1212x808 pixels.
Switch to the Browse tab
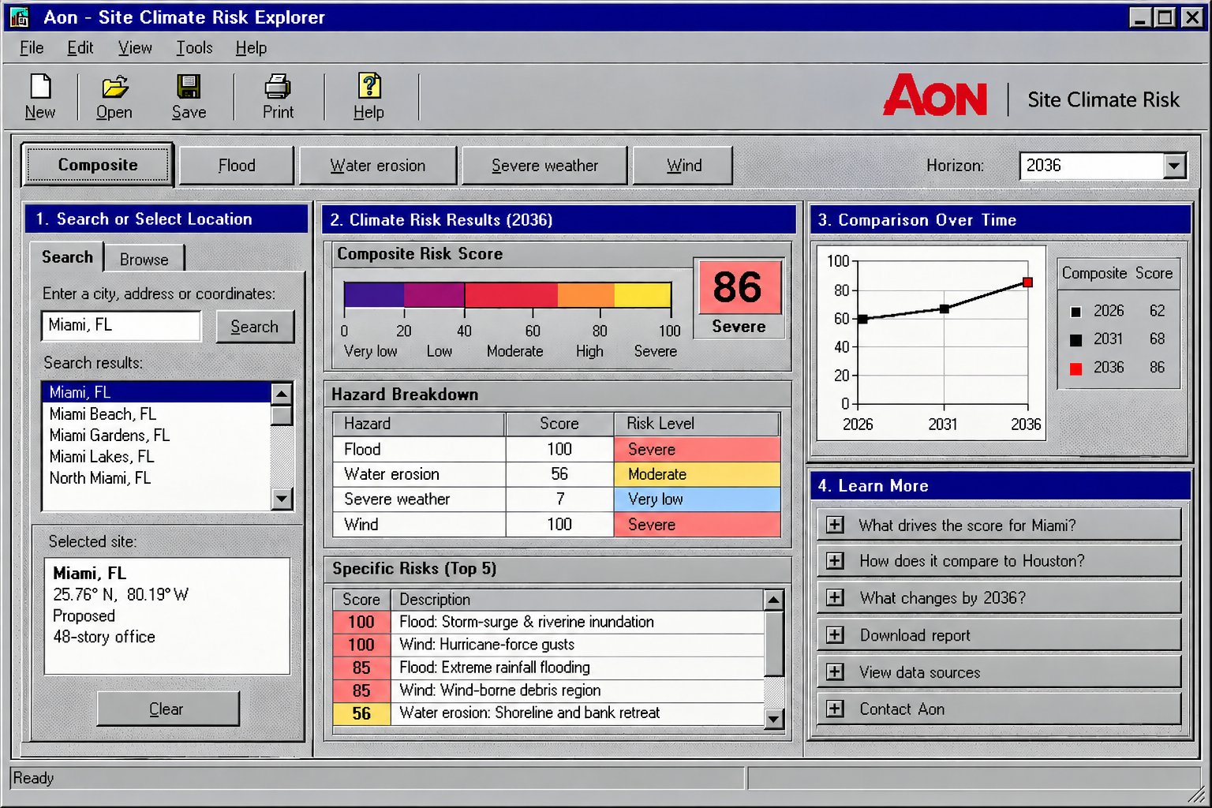(144, 260)
